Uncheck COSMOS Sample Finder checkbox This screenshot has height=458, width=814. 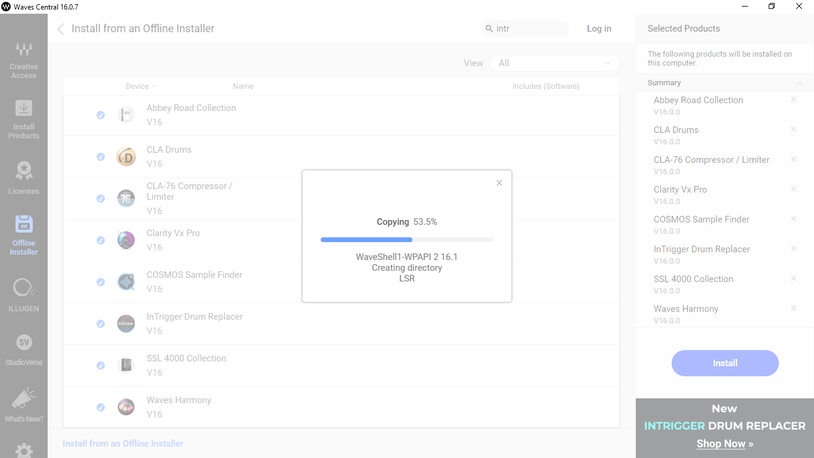pos(101,282)
